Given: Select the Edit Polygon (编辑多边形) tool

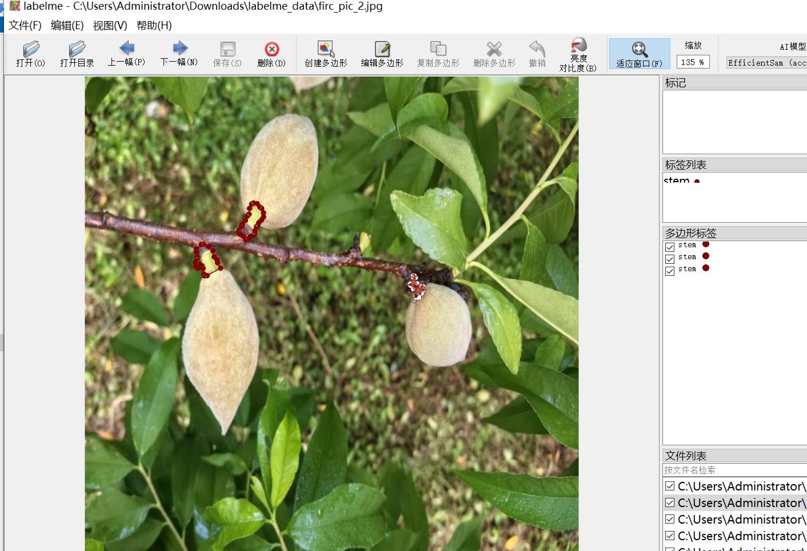Looking at the screenshot, I should (x=382, y=54).
